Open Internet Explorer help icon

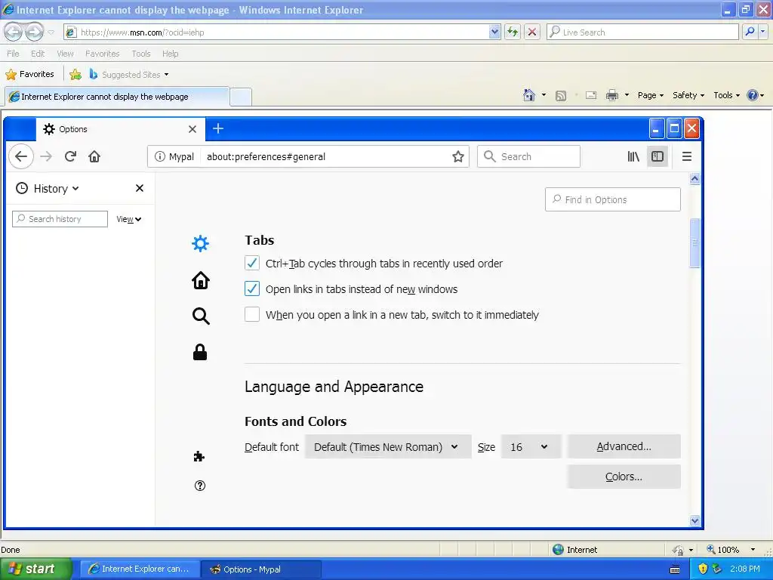(x=753, y=95)
